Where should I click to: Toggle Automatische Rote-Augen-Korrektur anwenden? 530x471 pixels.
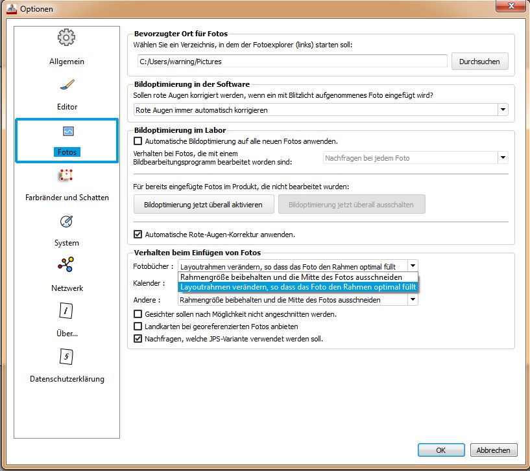tap(138, 234)
